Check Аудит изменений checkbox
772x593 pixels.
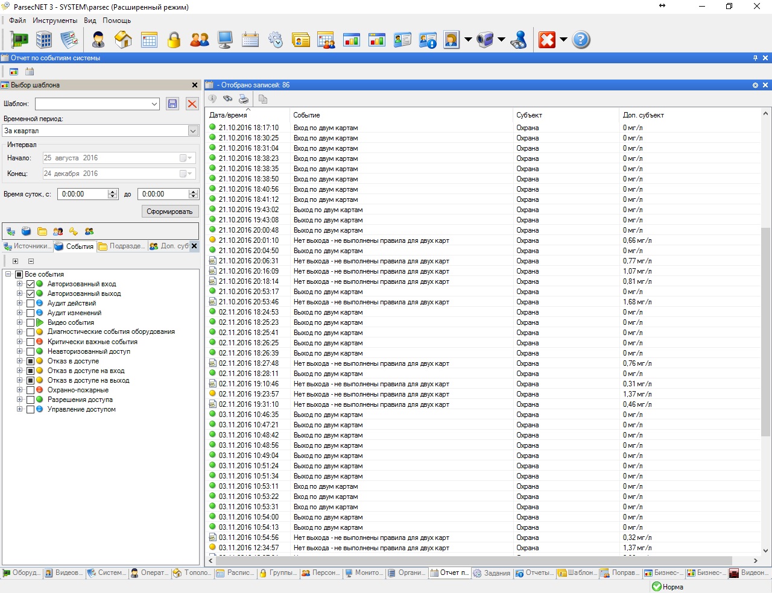click(31, 313)
